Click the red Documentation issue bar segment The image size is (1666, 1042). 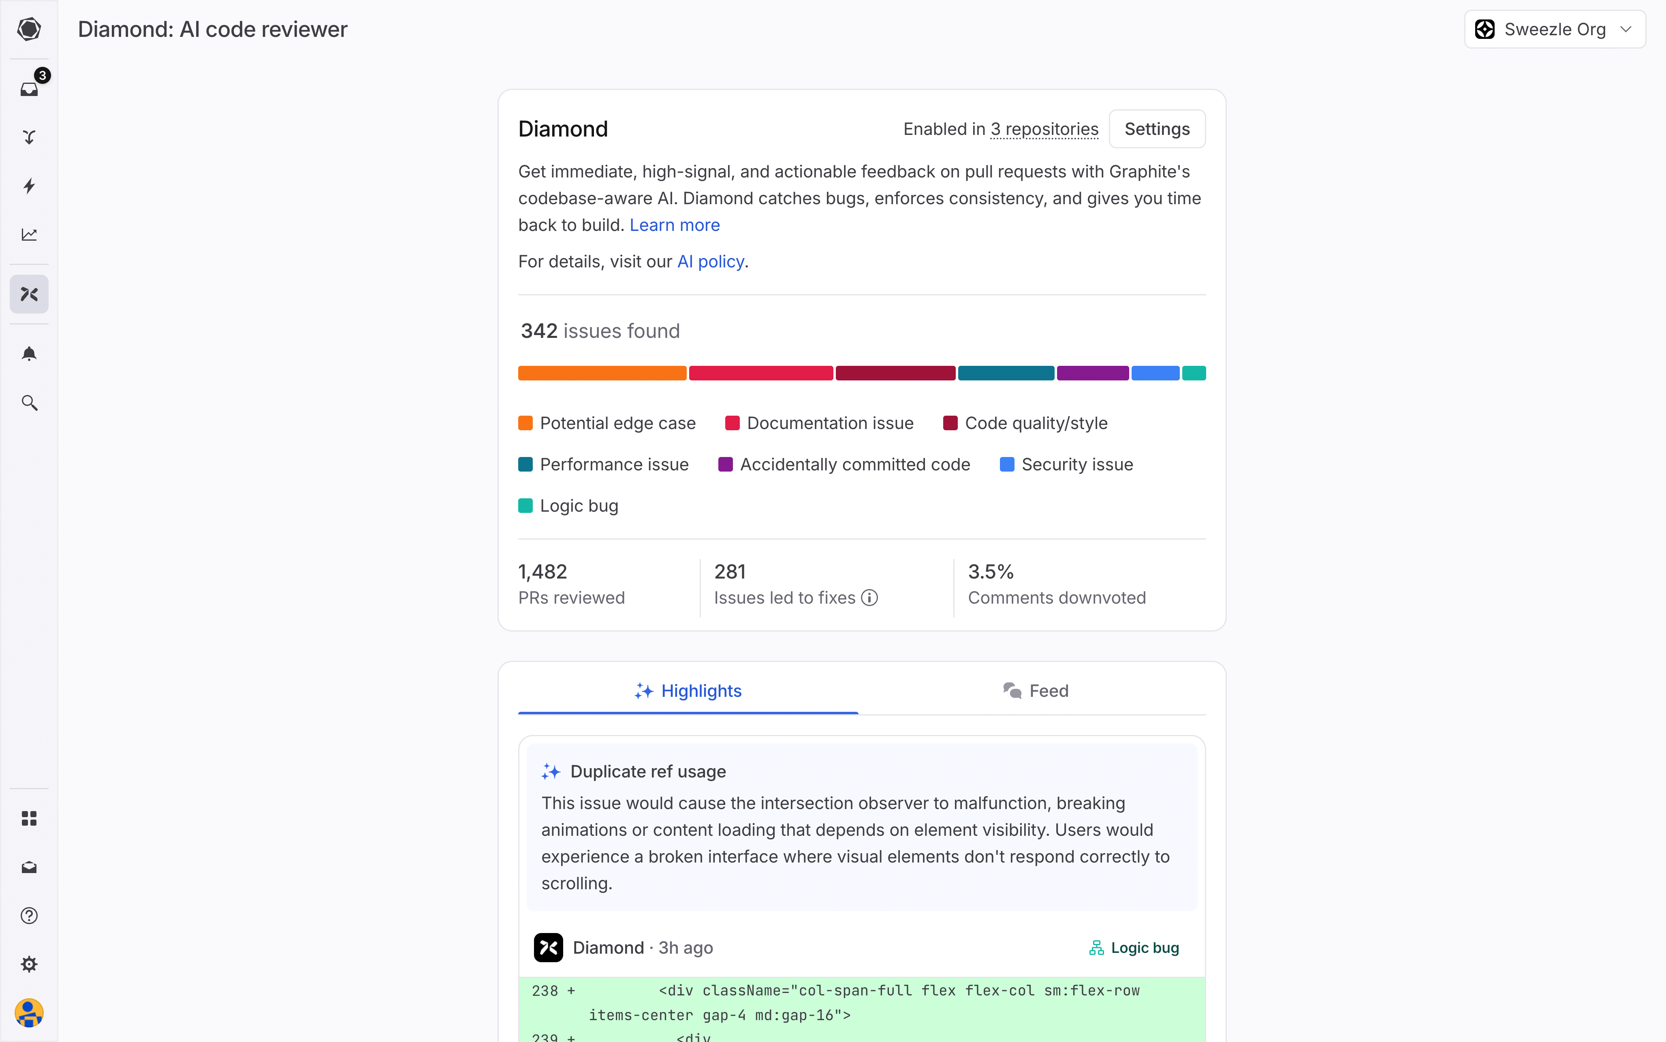(x=760, y=373)
